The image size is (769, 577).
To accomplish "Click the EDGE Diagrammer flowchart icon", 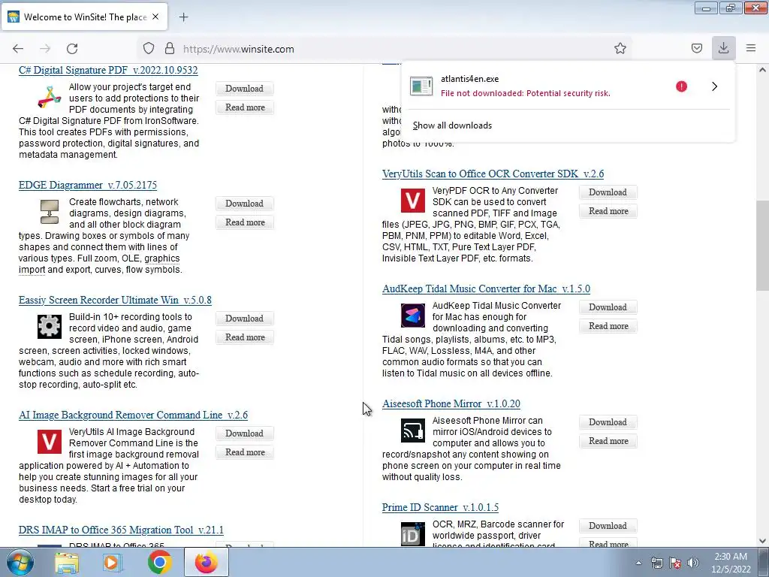I will pos(50,211).
